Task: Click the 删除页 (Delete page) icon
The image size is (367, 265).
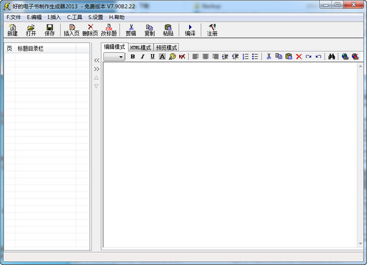Action: pyautogui.click(x=90, y=30)
